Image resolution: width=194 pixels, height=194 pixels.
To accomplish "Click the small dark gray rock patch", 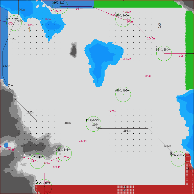I will (x=73, y=50).
